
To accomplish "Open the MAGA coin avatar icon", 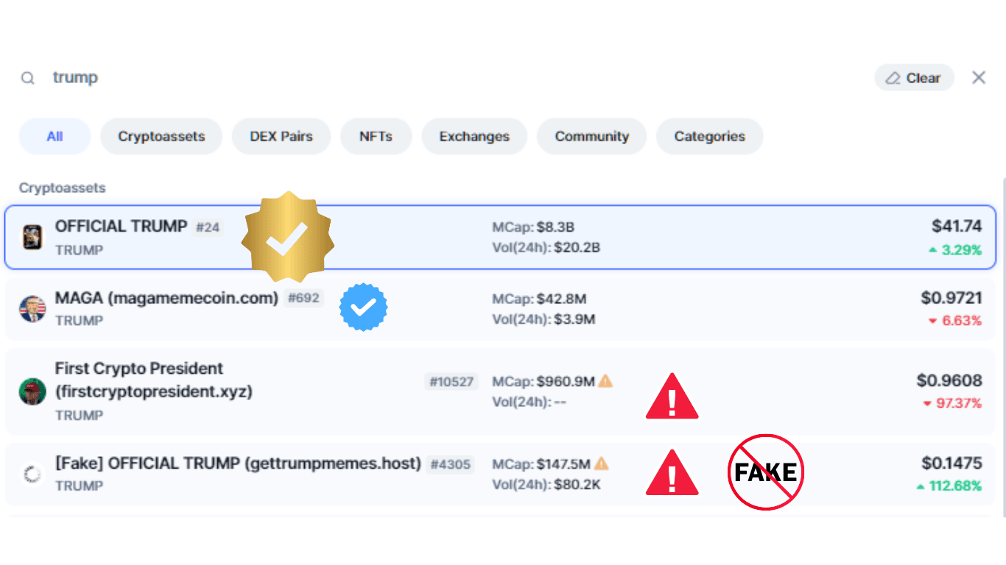I will (x=32, y=309).
